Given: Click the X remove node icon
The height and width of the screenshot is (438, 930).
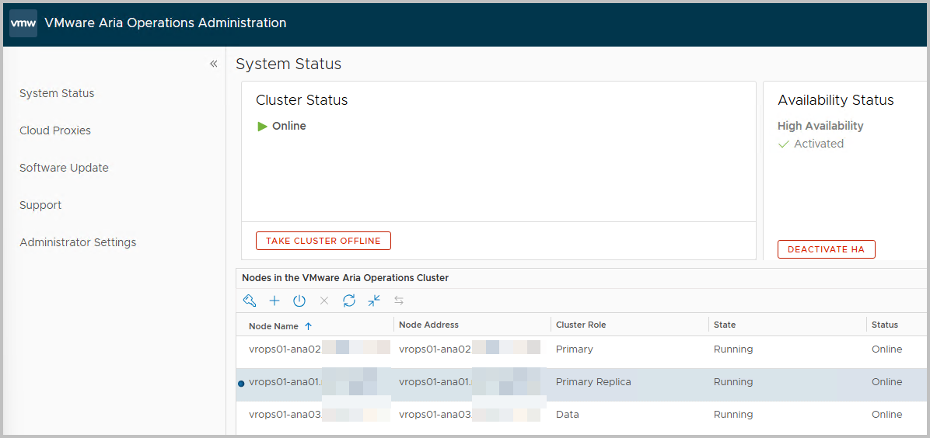Looking at the screenshot, I should coord(324,301).
